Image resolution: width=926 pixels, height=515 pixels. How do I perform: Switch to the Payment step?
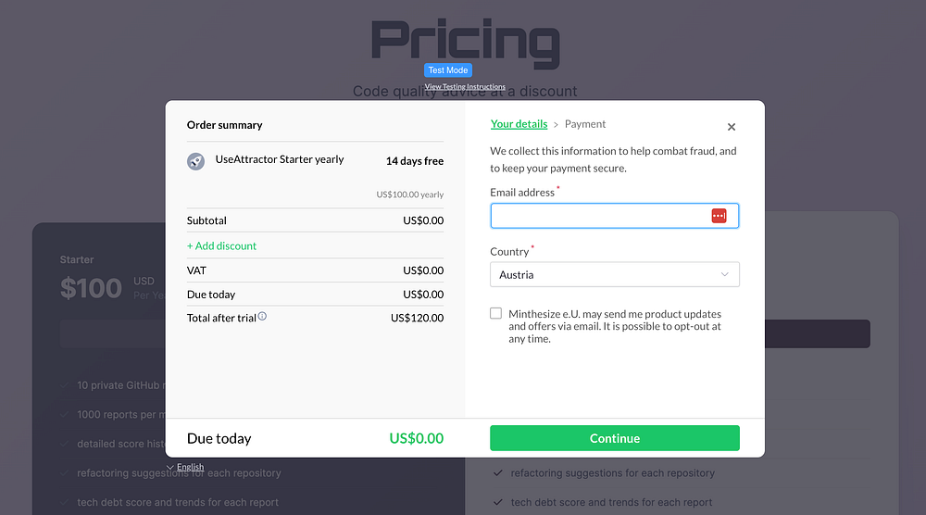click(585, 124)
